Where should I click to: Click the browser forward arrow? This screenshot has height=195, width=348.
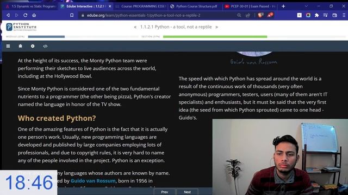point(17,15)
